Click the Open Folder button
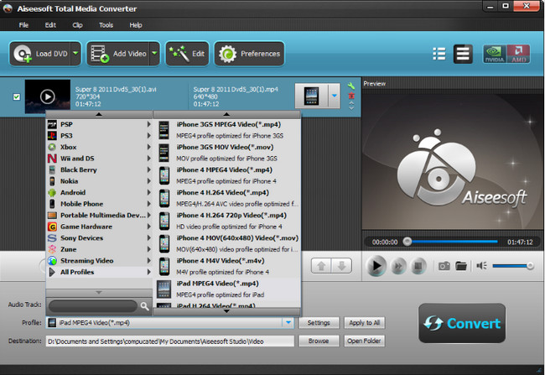545x375 pixels. 364,341
